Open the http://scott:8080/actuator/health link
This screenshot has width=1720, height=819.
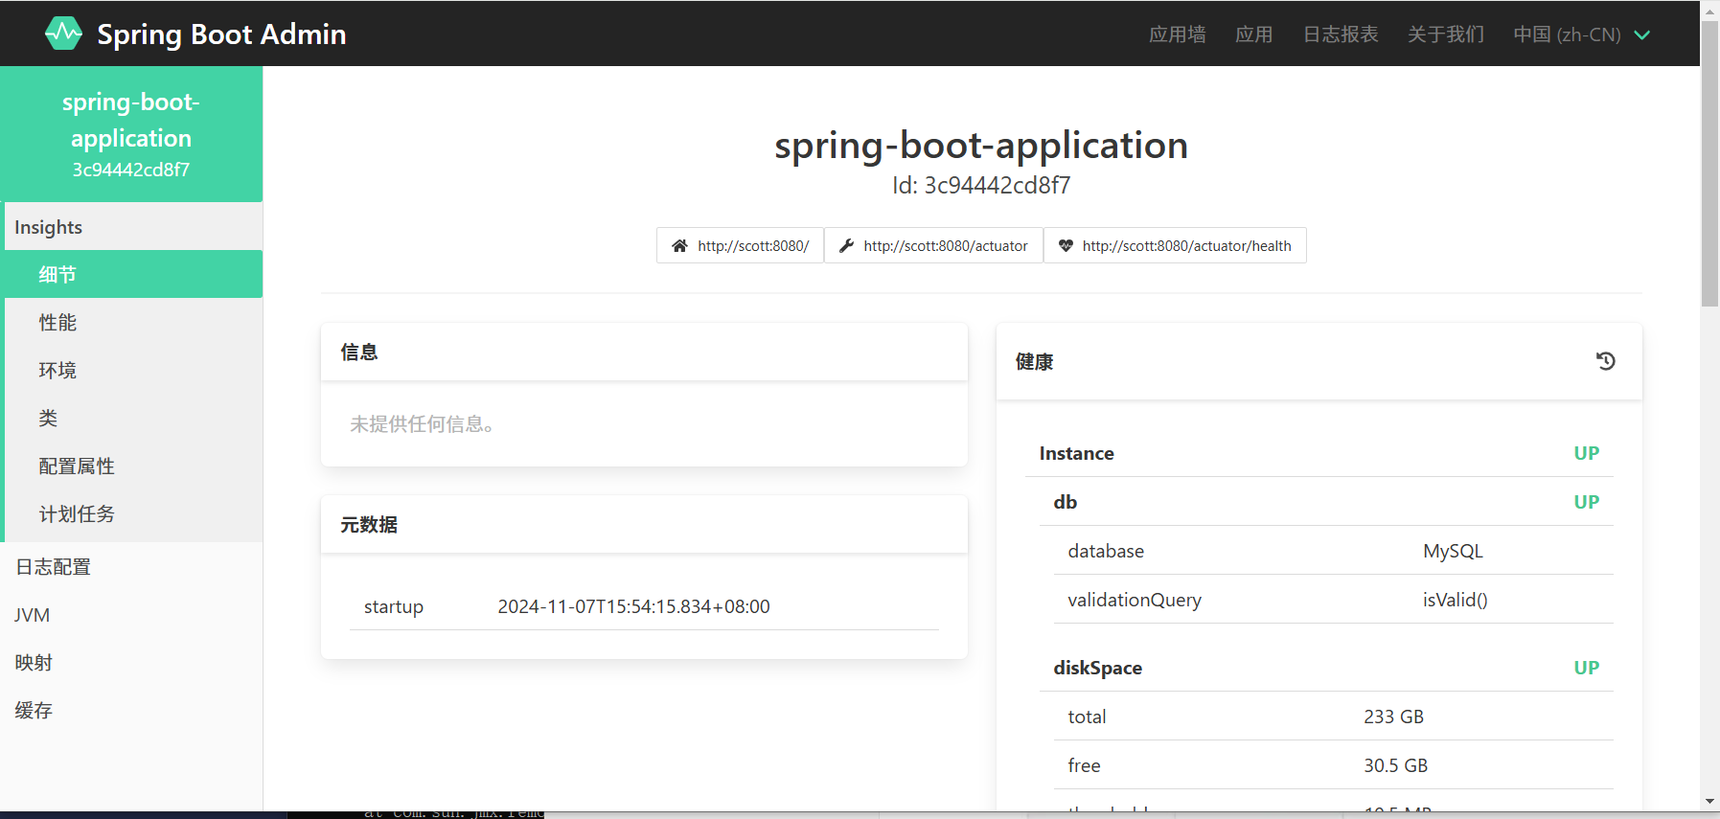[x=1175, y=245]
